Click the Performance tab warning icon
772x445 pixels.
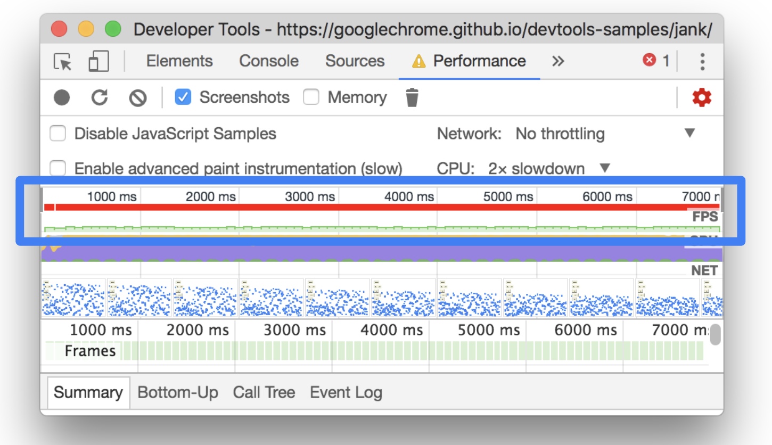(x=419, y=61)
